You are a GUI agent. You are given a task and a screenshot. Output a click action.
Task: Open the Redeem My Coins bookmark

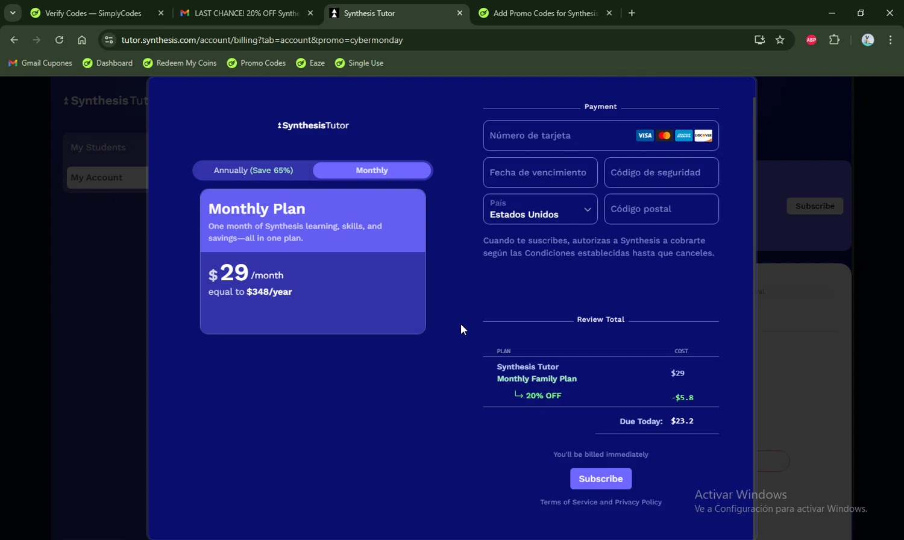[180, 63]
